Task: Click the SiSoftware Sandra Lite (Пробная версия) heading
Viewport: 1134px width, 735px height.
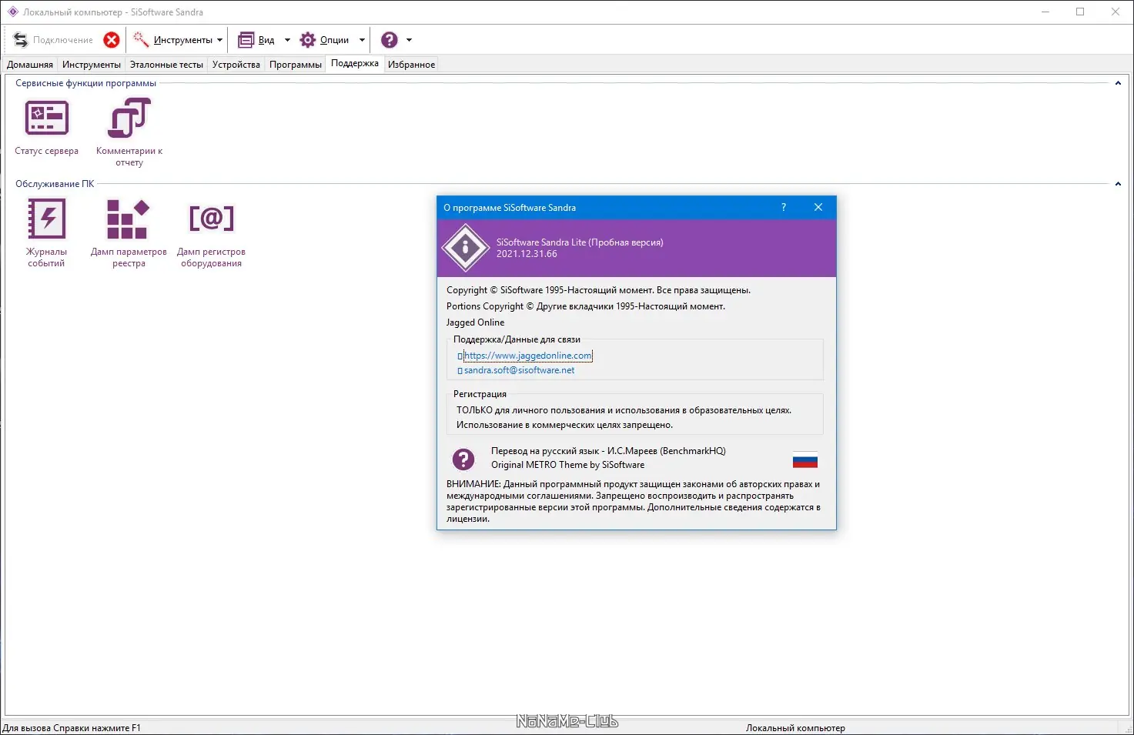Action: [x=580, y=242]
